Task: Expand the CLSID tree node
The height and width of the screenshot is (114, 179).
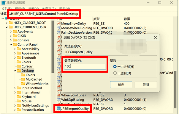Action: point(11,36)
